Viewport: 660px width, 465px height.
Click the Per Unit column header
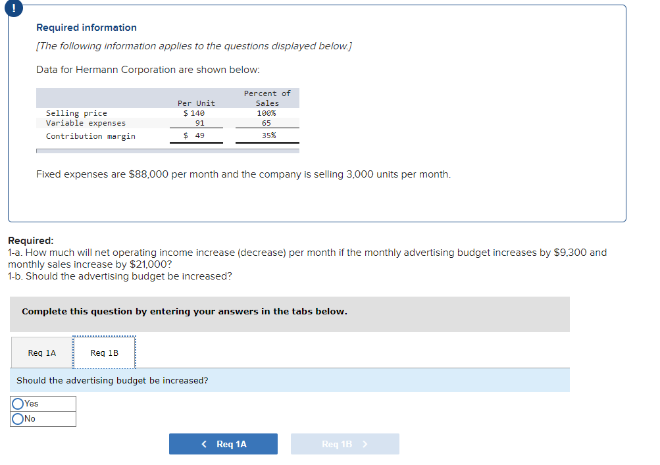pos(196,103)
